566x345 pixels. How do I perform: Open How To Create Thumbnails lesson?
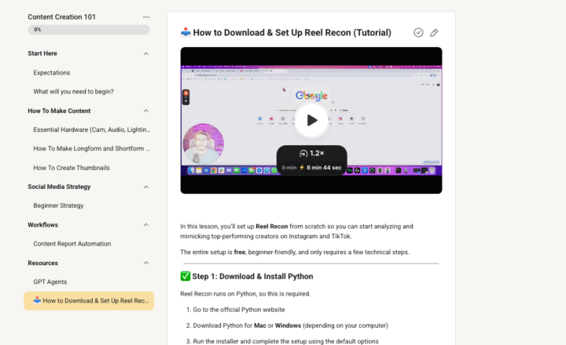click(72, 168)
